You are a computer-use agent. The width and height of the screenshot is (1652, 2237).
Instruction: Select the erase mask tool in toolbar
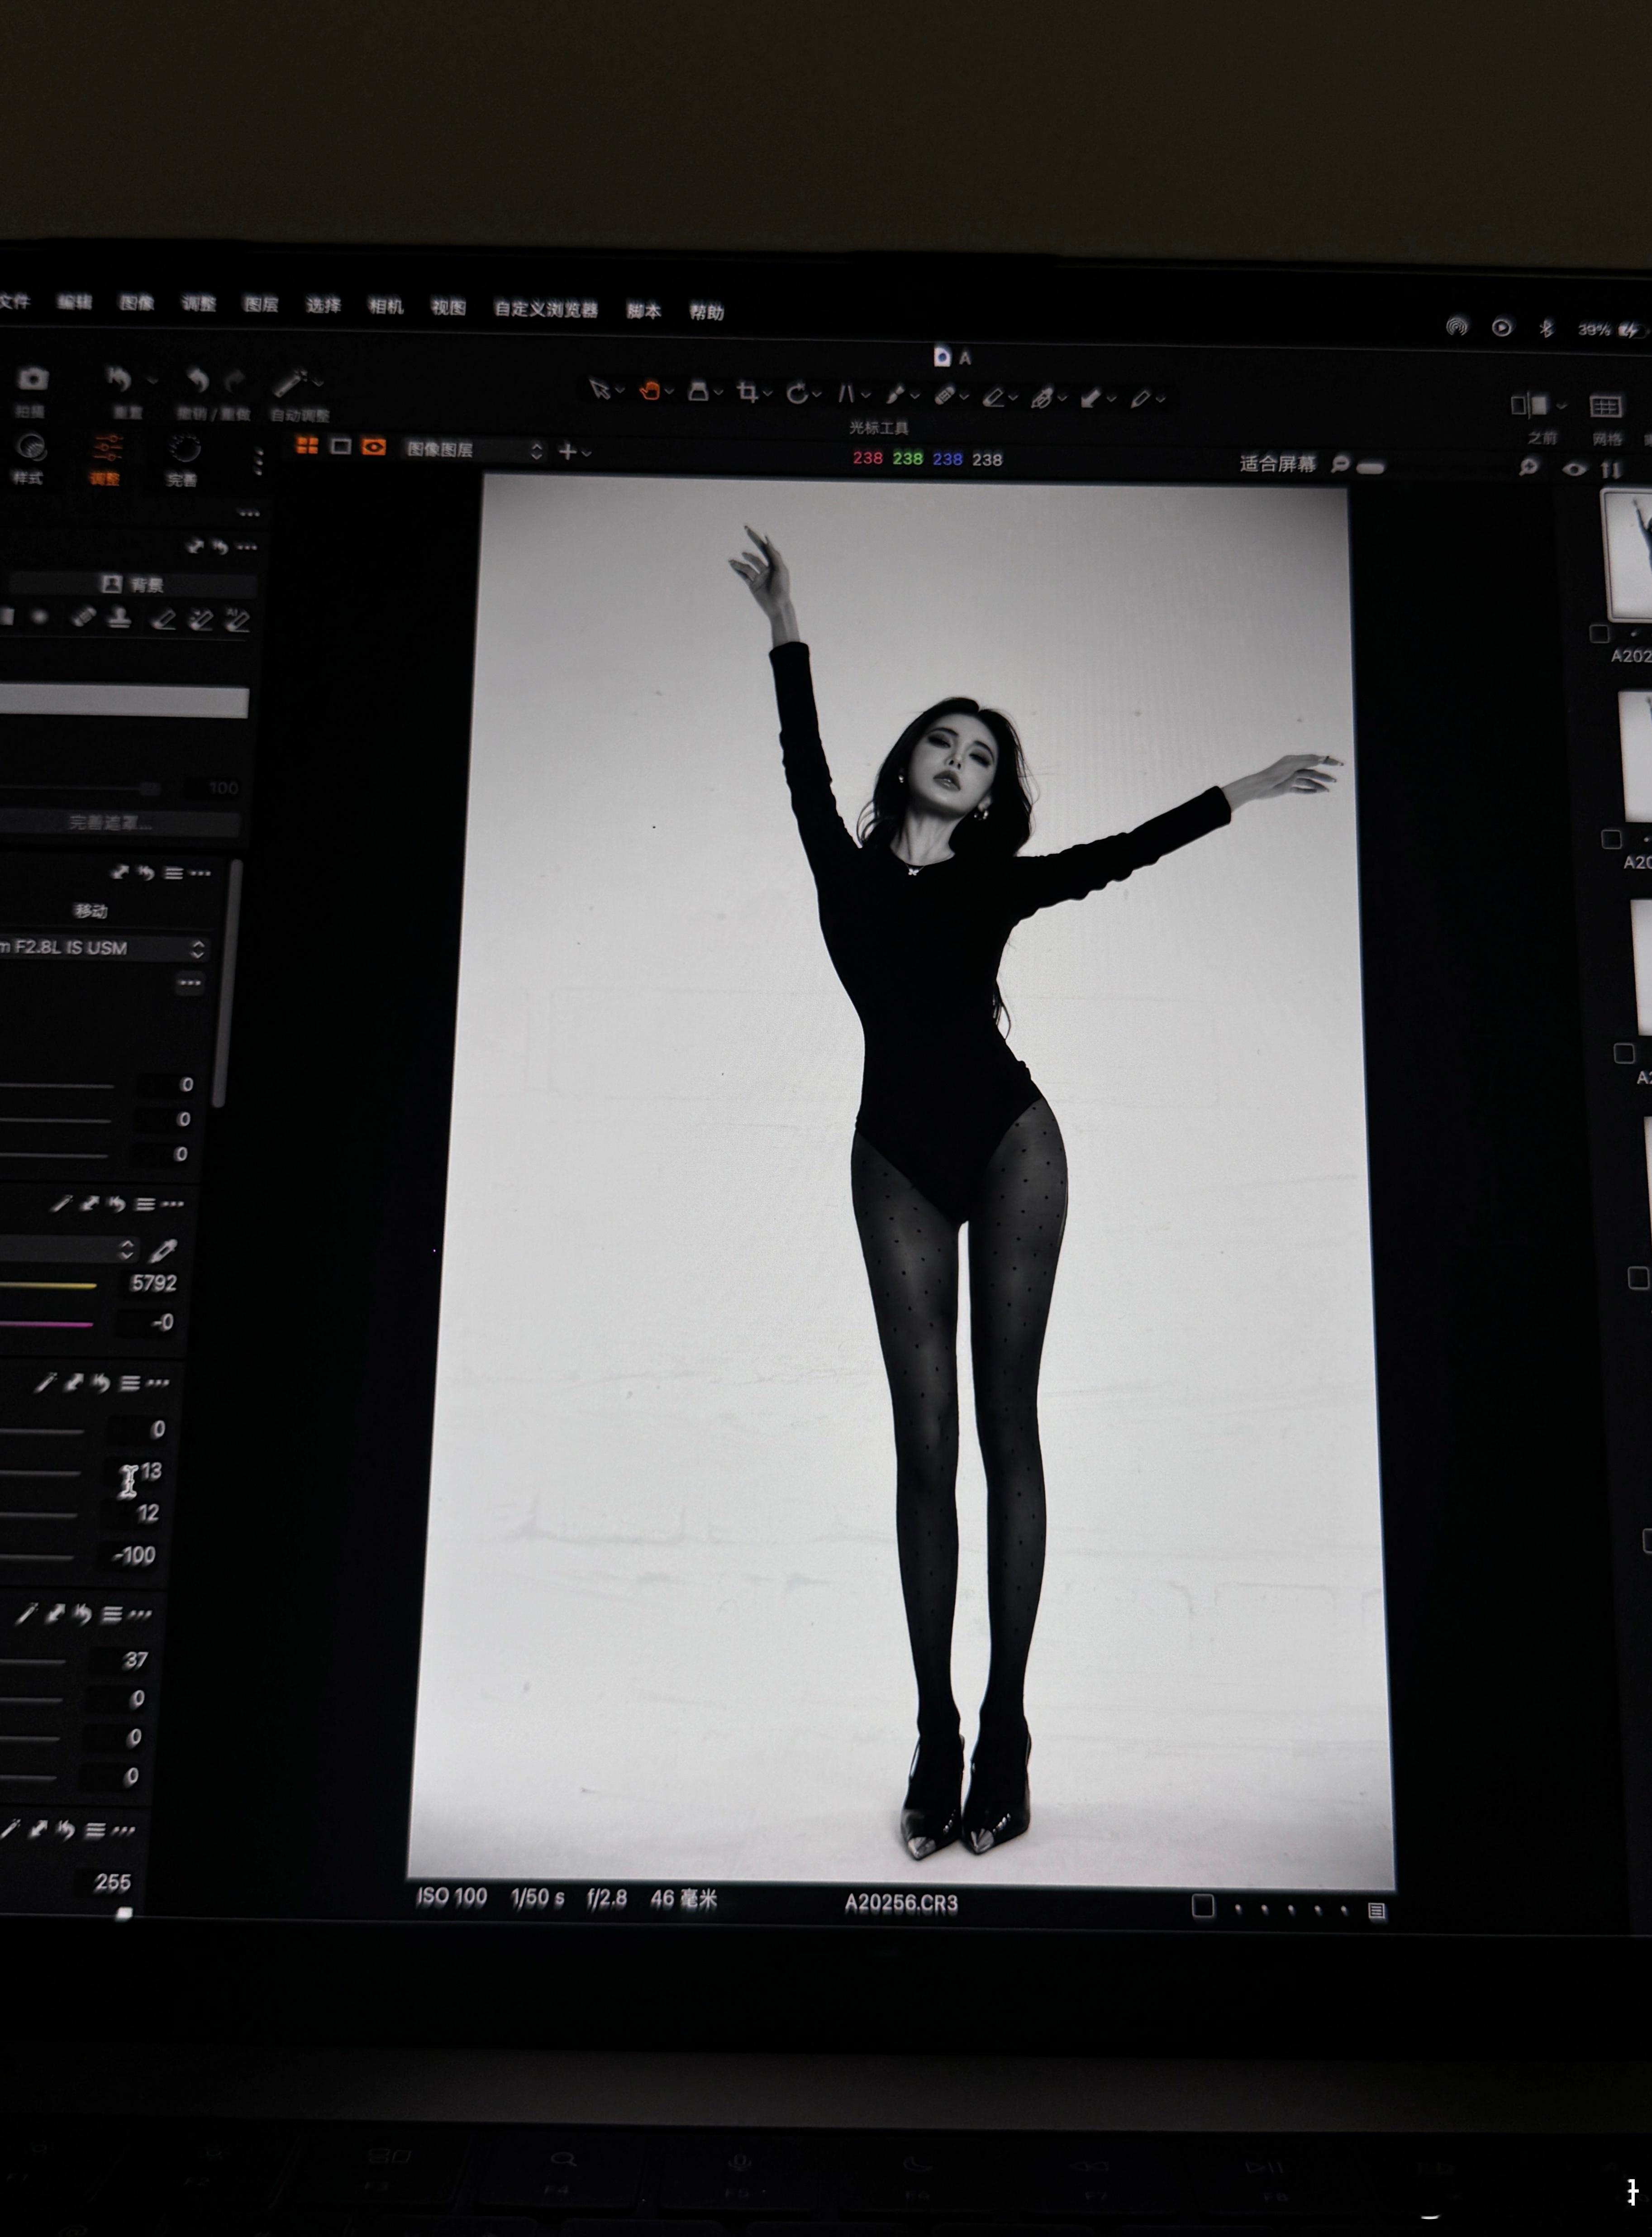coord(993,398)
